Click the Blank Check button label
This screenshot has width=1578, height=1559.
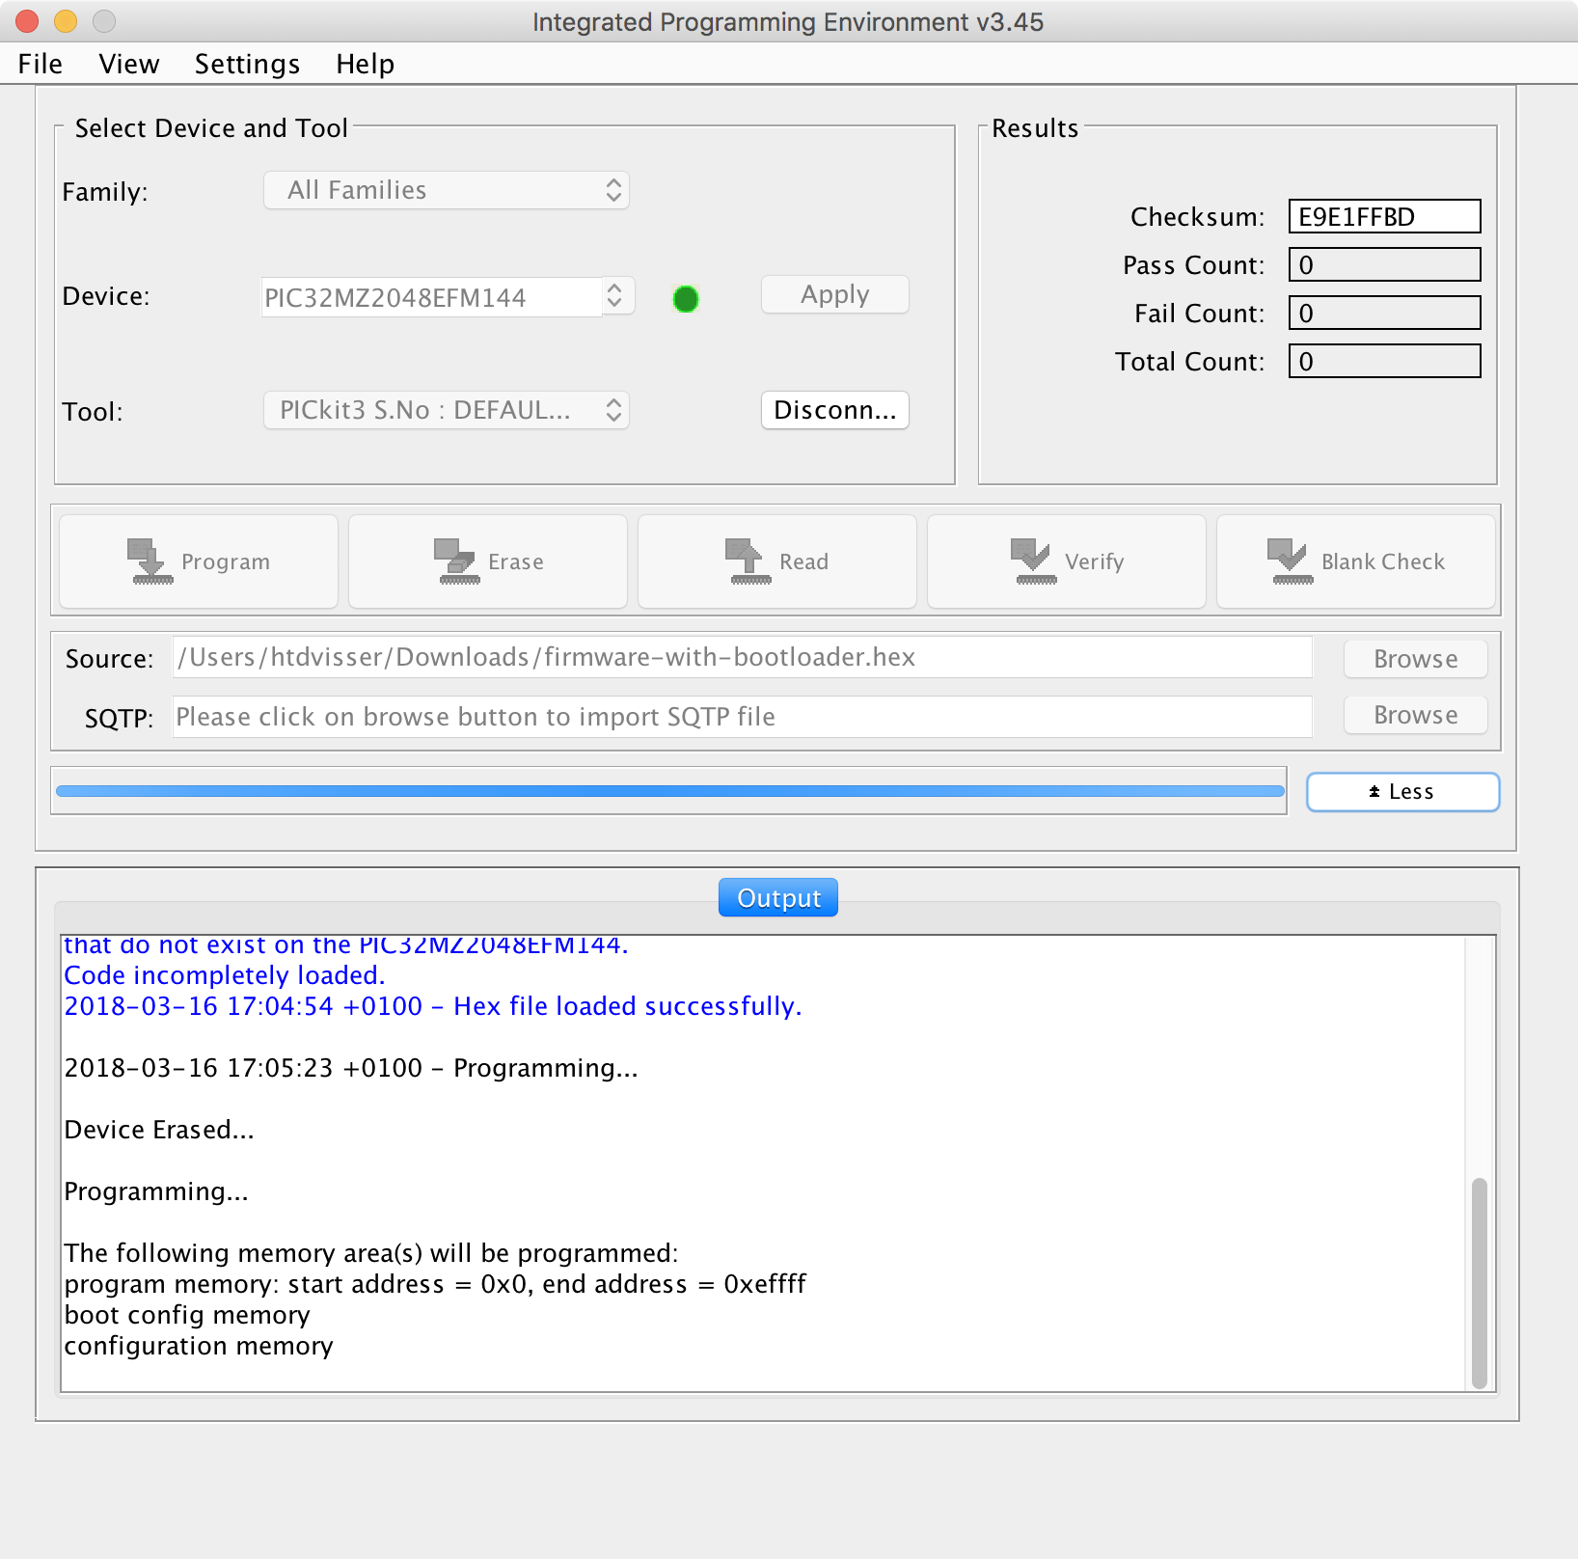click(x=1383, y=561)
